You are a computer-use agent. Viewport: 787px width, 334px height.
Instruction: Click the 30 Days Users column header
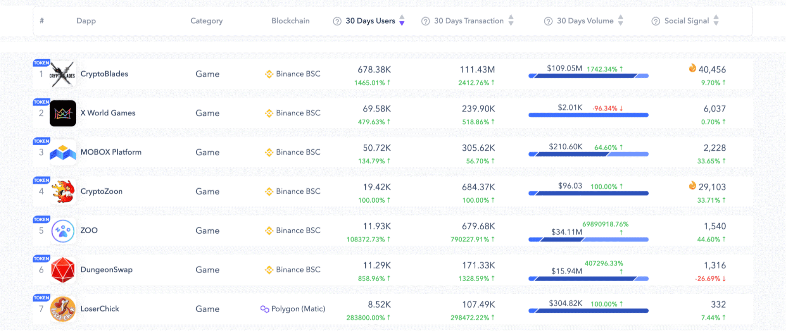[x=370, y=21]
